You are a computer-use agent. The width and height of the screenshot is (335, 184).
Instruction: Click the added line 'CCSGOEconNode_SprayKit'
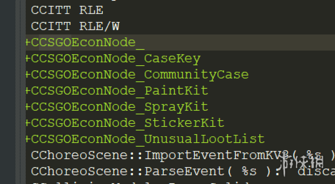[120, 107]
